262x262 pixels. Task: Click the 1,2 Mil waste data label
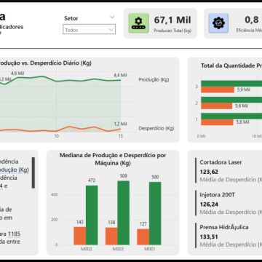pyautogui.click(x=120, y=124)
